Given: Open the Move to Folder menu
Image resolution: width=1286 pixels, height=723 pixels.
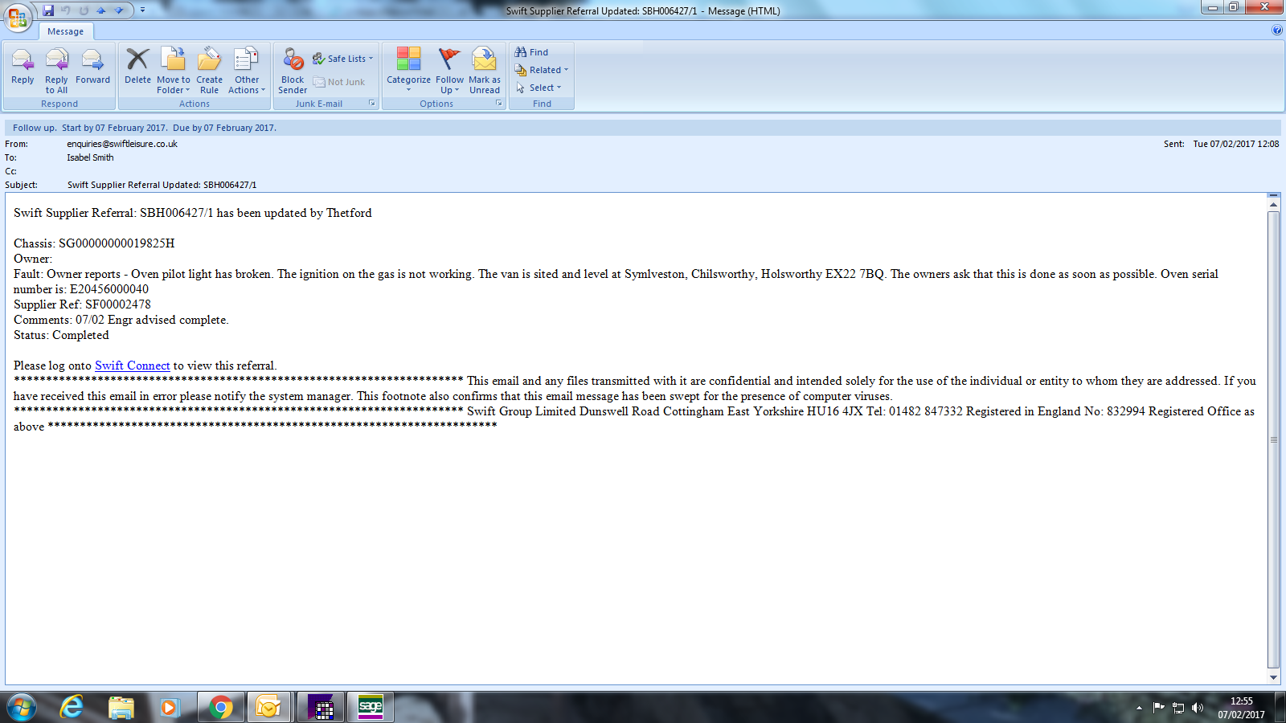Looking at the screenshot, I should point(174,71).
